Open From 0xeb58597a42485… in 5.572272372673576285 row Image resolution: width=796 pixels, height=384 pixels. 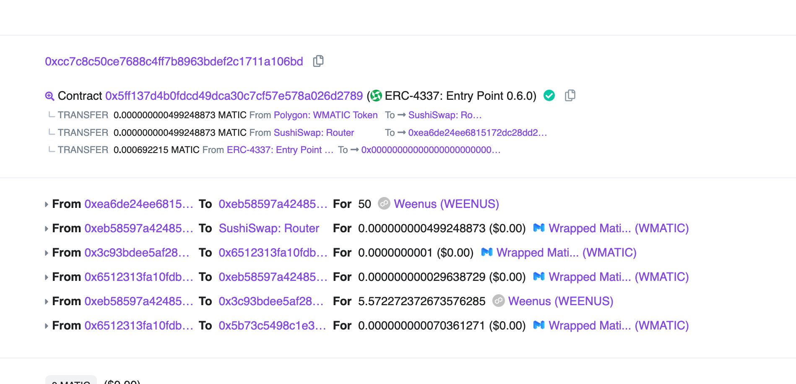tap(139, 301)
